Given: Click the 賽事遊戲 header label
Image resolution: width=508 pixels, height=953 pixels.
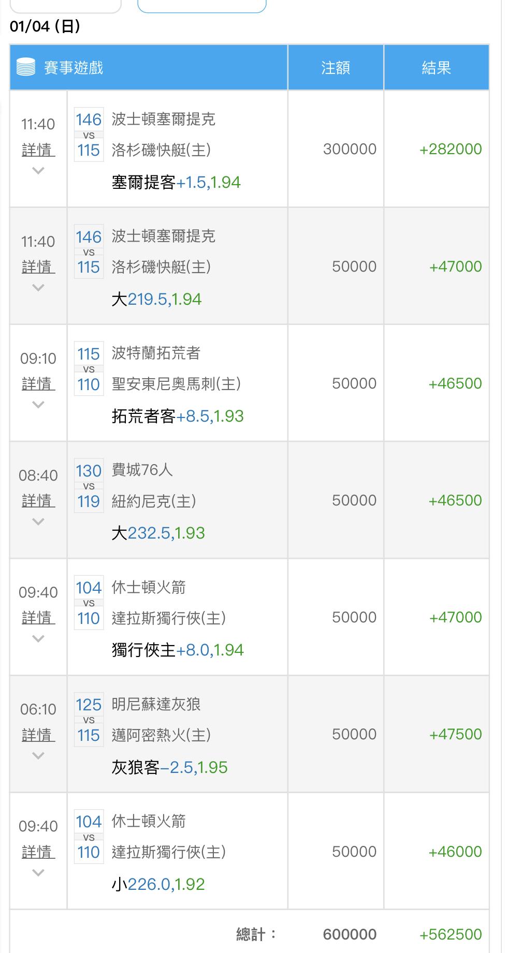Looking at the screenshot, I should tap(74, 68).
